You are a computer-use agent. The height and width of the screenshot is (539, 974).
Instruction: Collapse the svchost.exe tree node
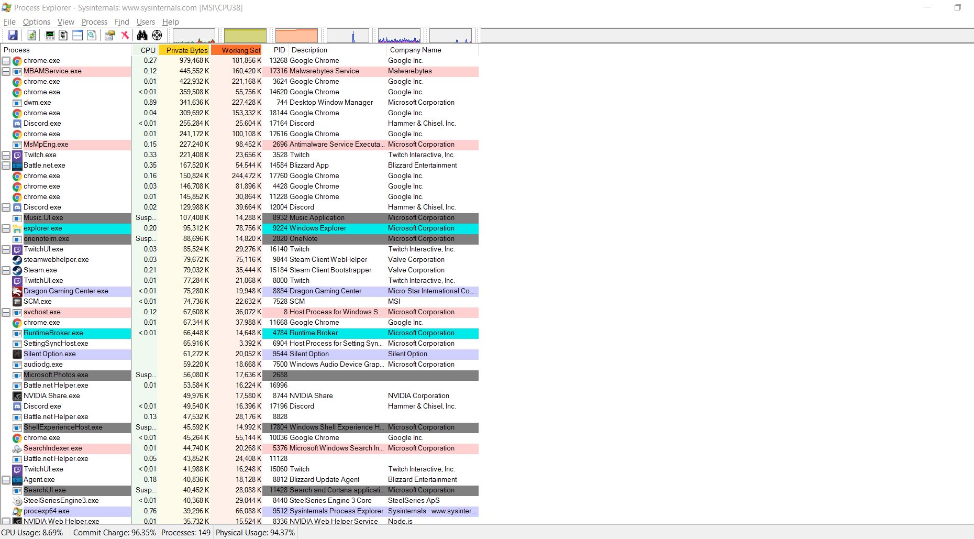6,312
